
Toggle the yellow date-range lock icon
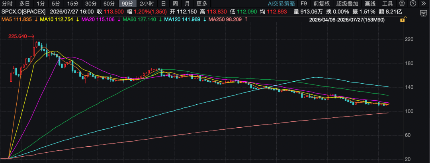pyautogui.click(x=402, y=20)
